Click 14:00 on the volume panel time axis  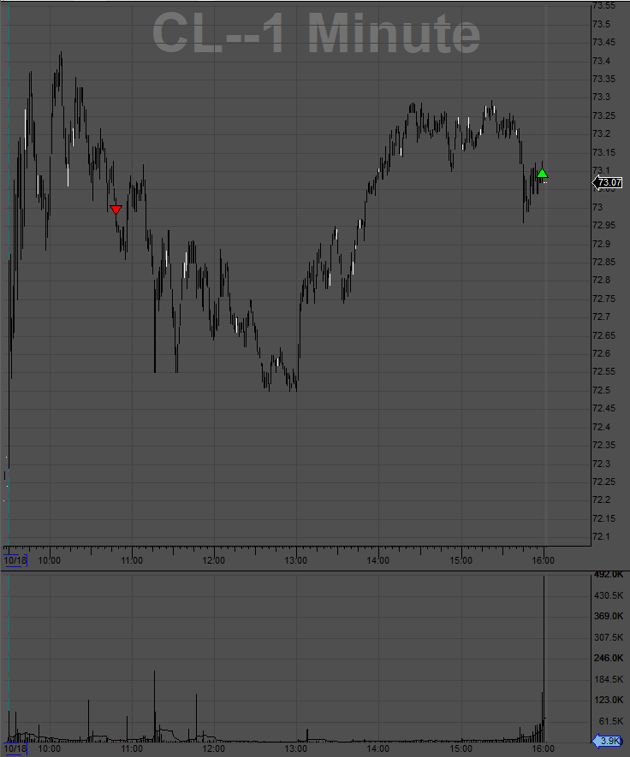coord(377,748)
